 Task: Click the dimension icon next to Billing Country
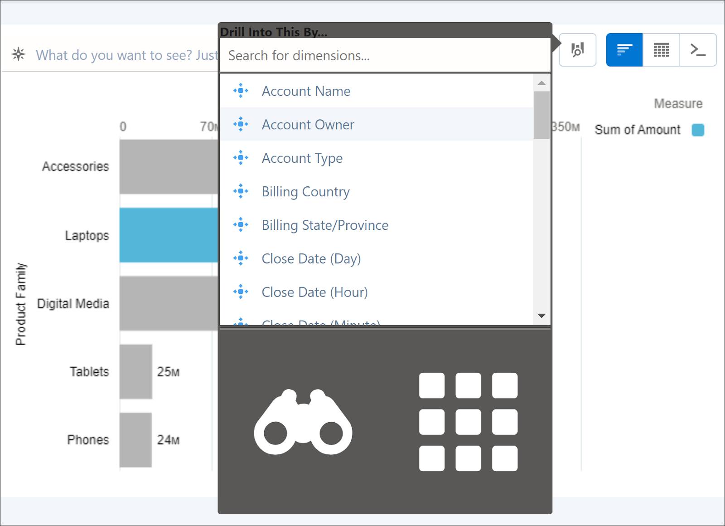point(241,191)
